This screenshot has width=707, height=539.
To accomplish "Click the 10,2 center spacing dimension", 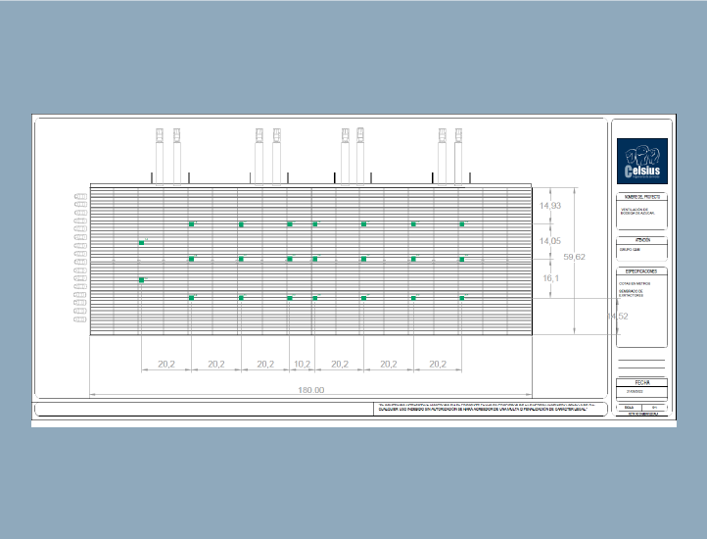I will [x=302, y=364].
